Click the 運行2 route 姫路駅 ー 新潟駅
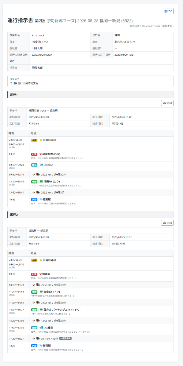Viewport: 183px width, 366px height. [38, 231]
